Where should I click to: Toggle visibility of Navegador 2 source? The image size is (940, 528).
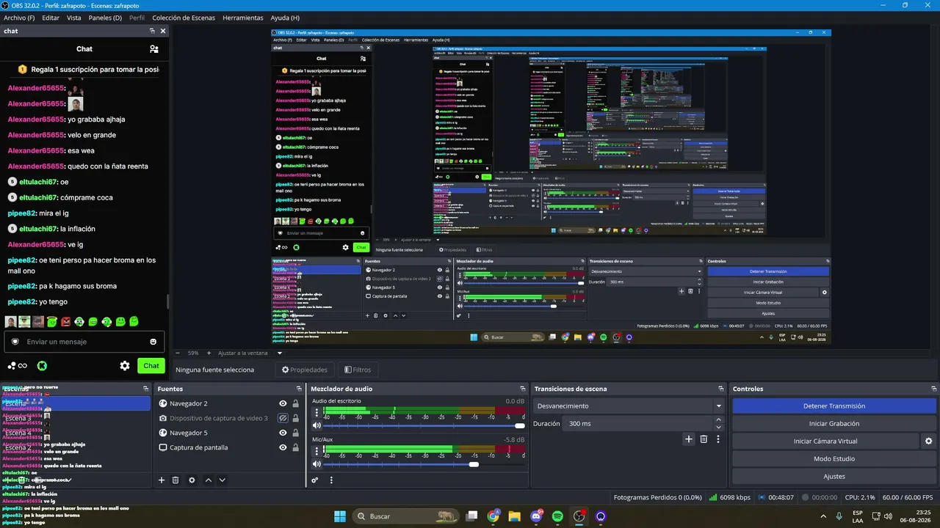283,404
